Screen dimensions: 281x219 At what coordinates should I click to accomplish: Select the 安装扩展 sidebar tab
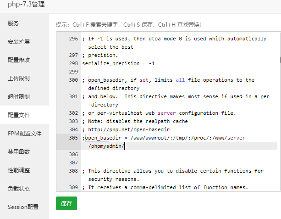(24, 41)
